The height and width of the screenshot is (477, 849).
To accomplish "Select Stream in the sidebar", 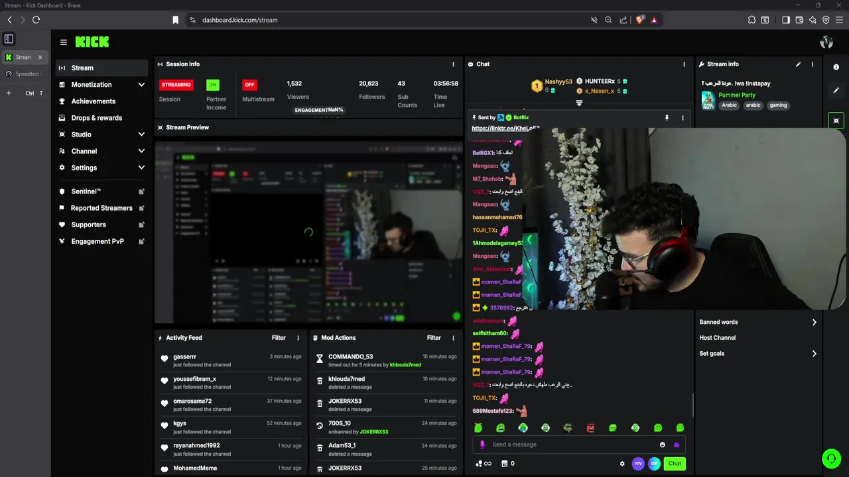I will tap(102, 68).
